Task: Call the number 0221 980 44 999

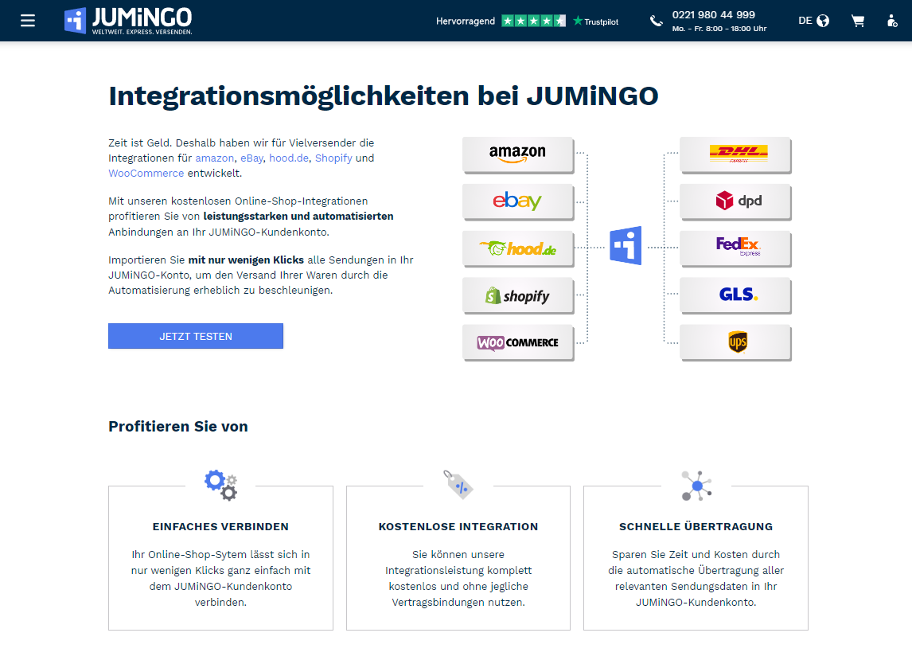Action: click(714, 15)
